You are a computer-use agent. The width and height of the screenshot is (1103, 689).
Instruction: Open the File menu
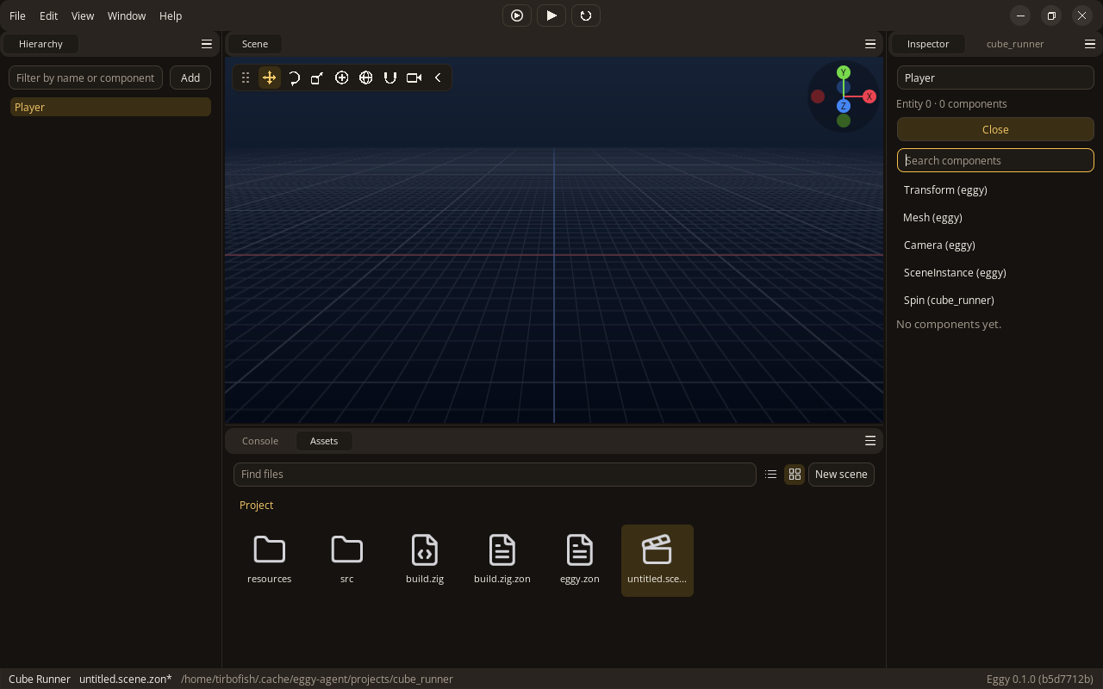tap(17, 16)
